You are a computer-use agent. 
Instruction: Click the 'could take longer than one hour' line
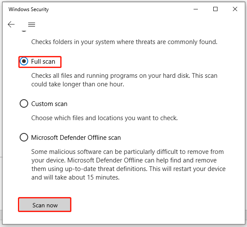(x=78, y=84)
